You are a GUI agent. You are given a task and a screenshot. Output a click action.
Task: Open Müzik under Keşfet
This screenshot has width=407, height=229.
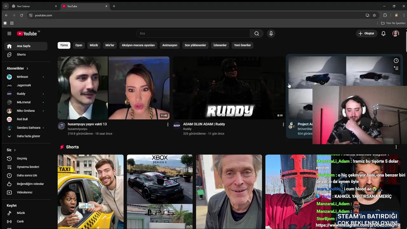pos(26,213)
